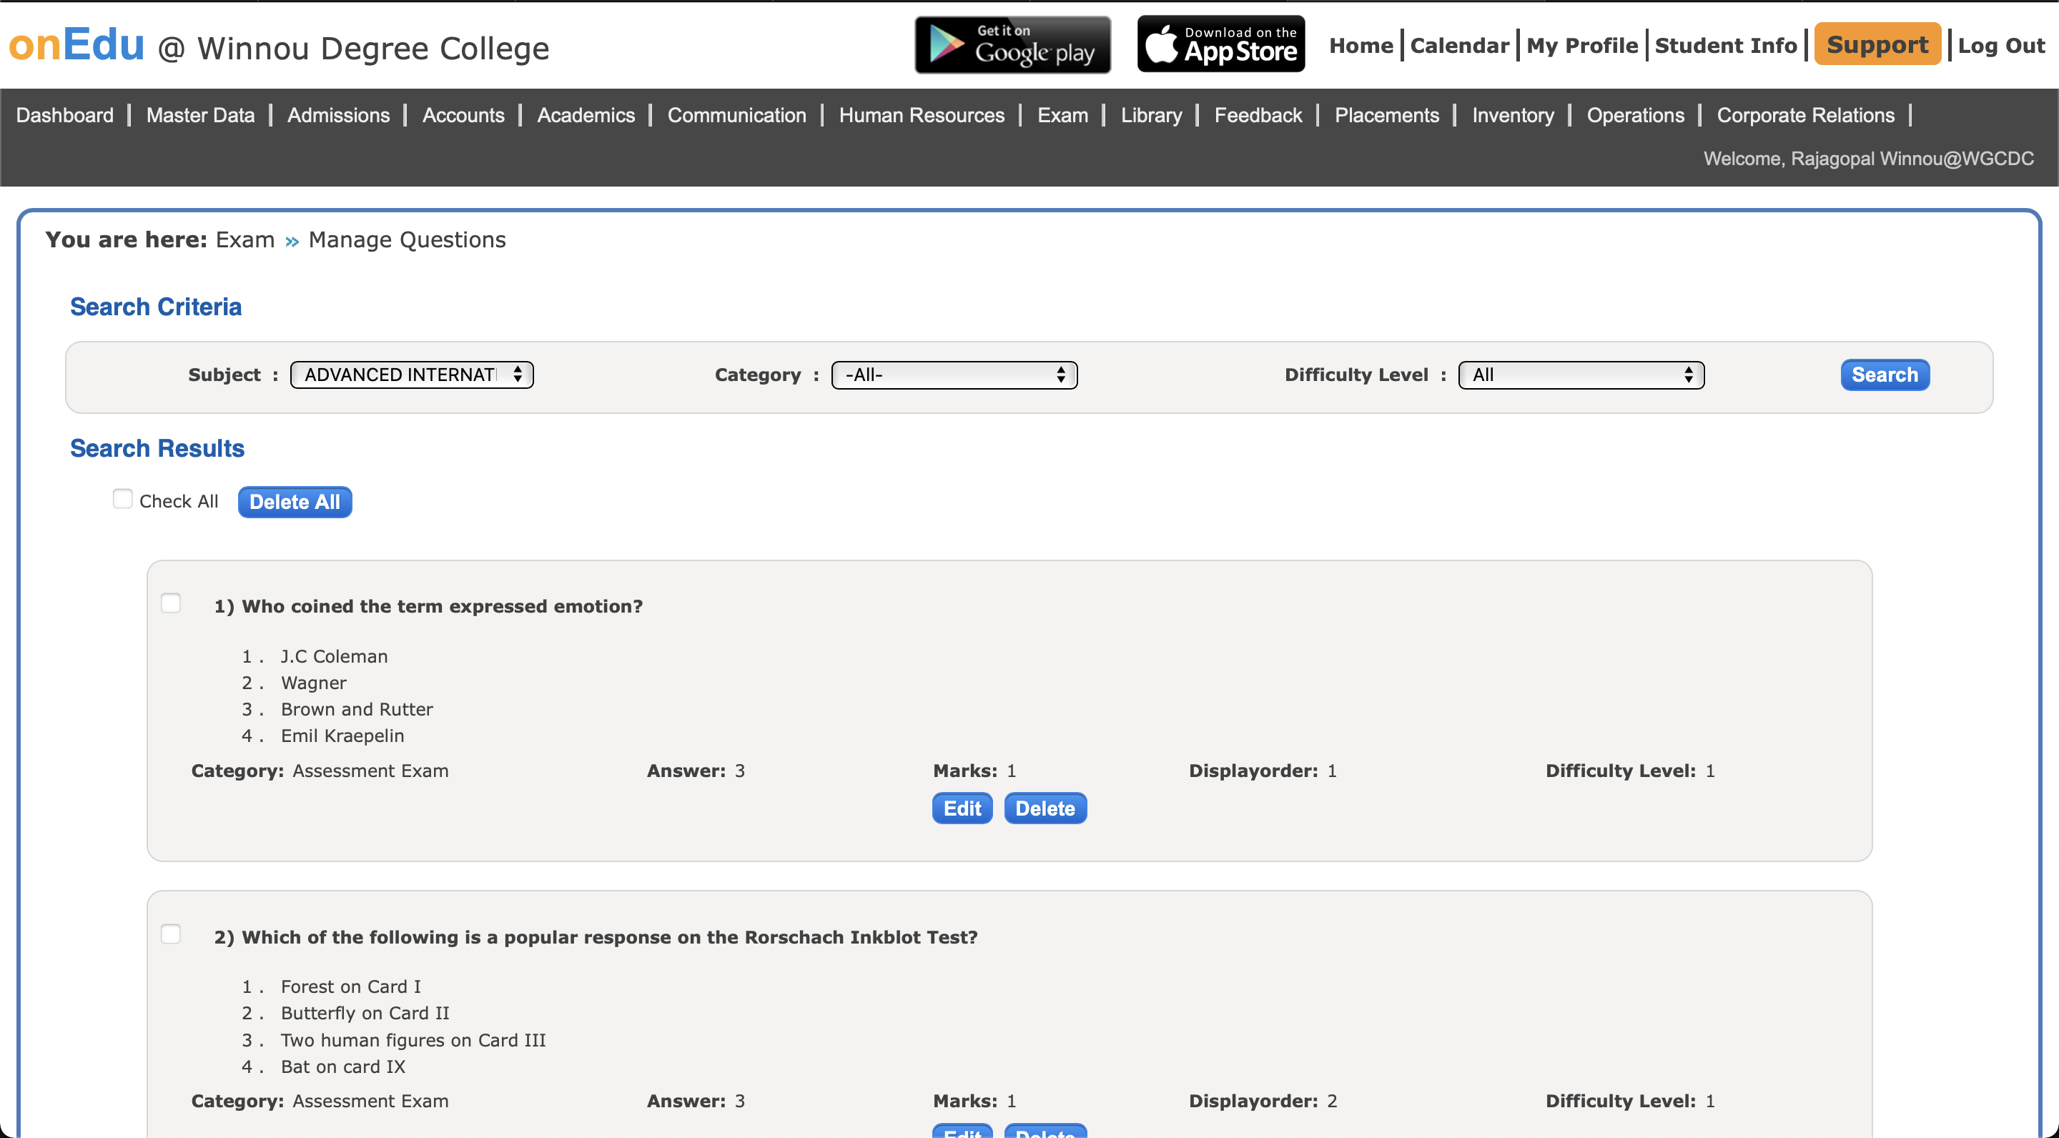
Task: Click the onEdu logo
Action: [x=76, y=45]
